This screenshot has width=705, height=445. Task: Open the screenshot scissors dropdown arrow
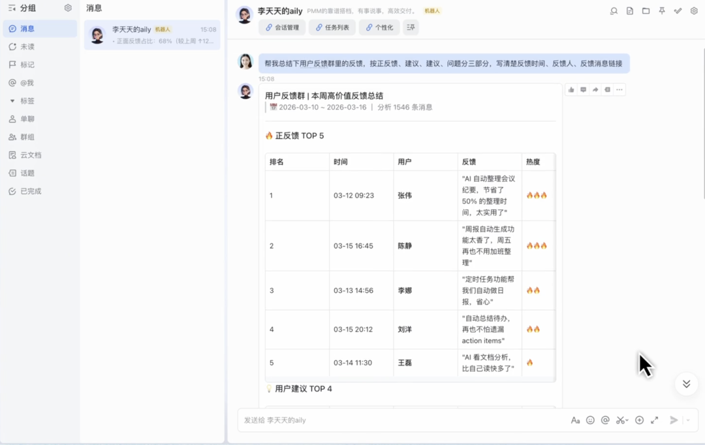pyautogui.click(x=627, y=421)
